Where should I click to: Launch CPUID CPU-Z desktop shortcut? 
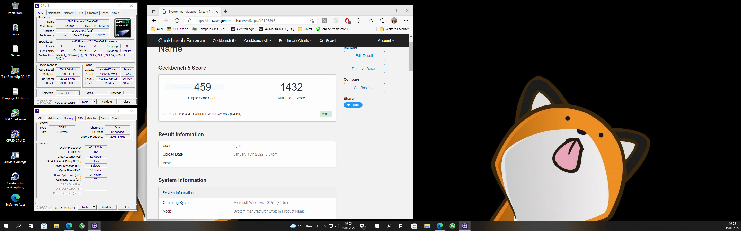pos(15,136)
